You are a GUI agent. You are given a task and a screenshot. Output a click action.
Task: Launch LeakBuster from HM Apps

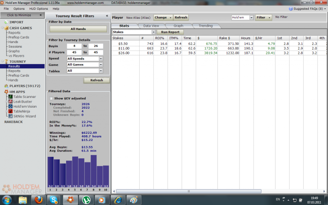click(x=22, y=101)
